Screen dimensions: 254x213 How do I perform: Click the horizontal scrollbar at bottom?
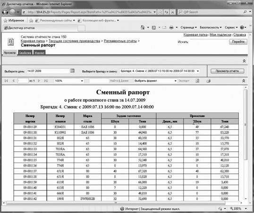(x=116, y=203)
